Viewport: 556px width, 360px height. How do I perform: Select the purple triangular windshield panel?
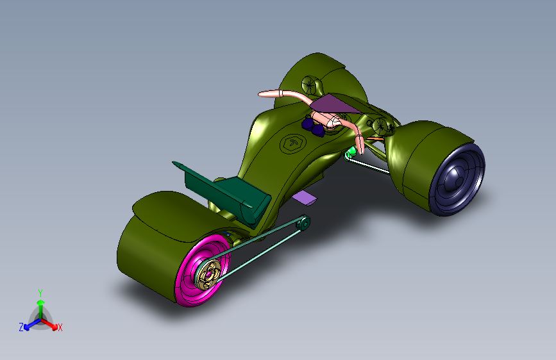335,104
